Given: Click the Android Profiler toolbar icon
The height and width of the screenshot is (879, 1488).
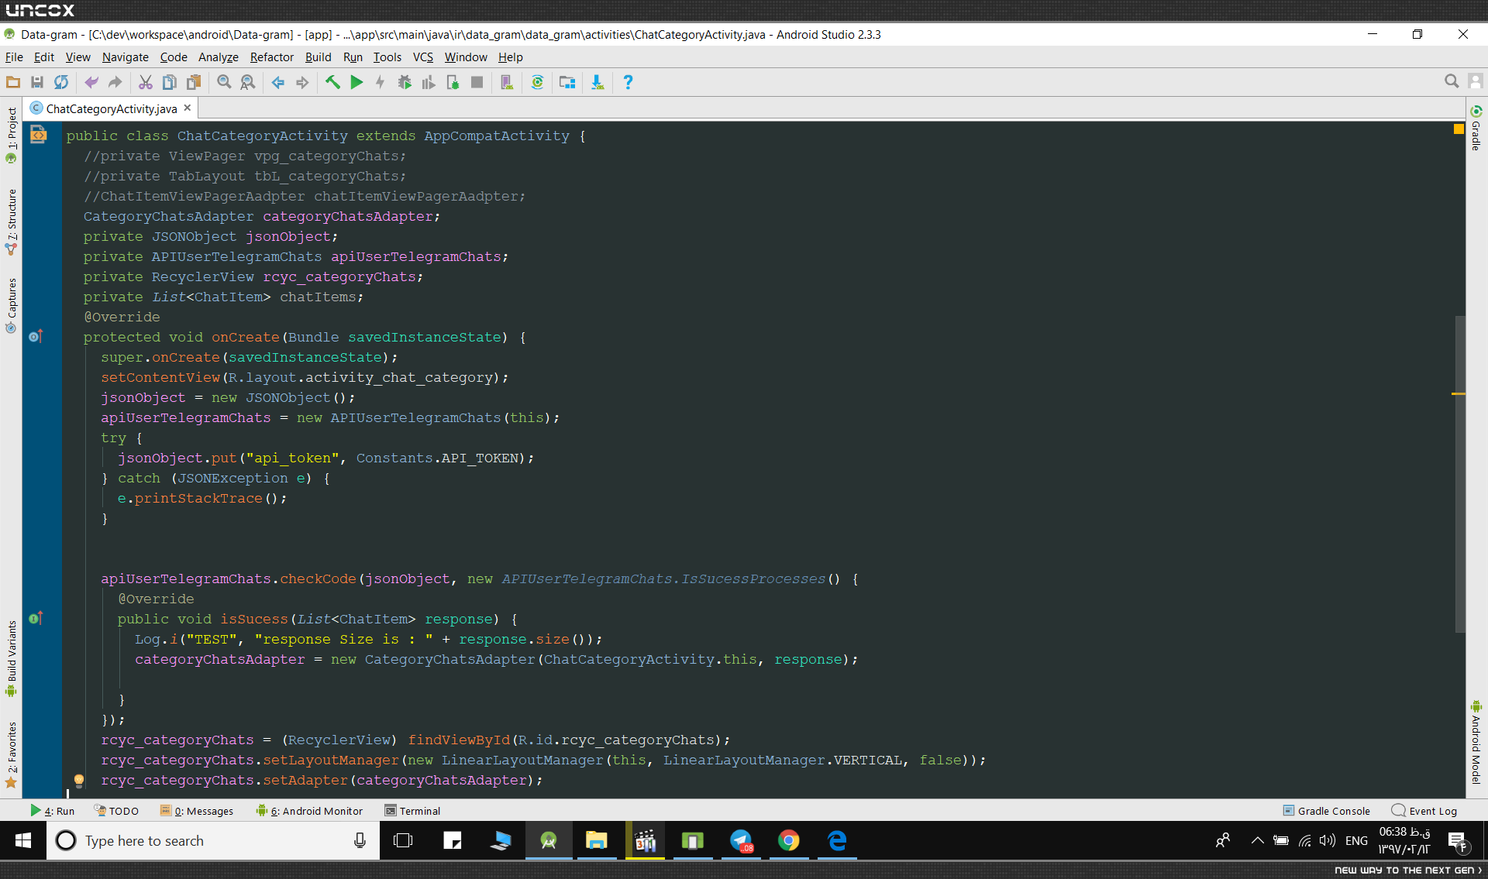Looking at the screenshot, I should pos(429,82).
